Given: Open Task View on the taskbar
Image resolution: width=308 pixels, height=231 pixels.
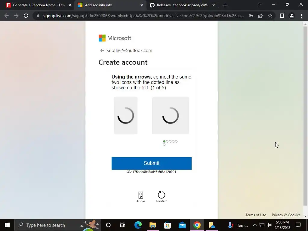Looking at the screenshot, I should click(x=123, y=225).
